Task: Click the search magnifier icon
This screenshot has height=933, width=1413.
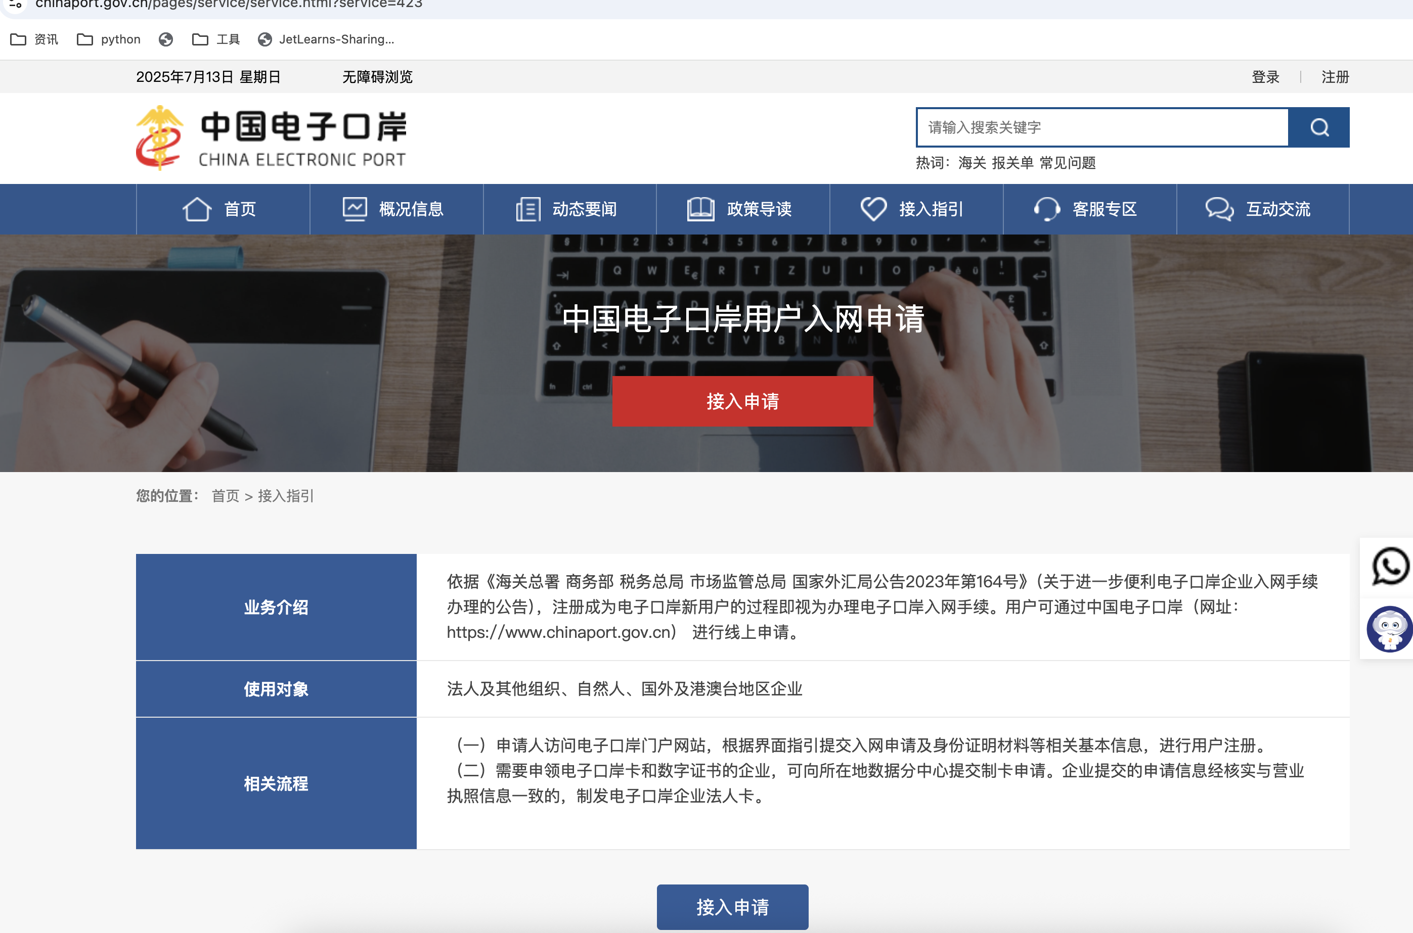Action: click(x=1319, y=127)
